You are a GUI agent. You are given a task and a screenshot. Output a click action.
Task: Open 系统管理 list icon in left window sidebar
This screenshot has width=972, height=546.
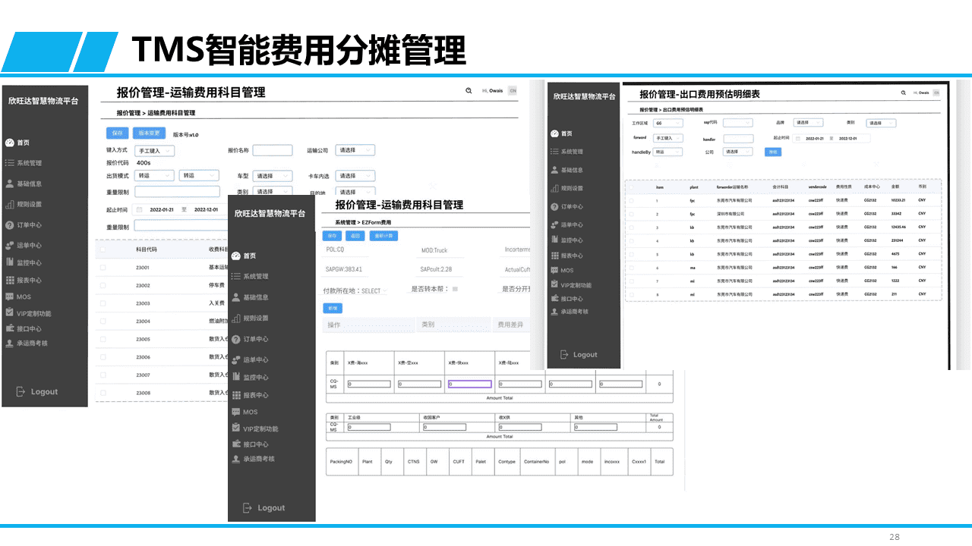click(9, 163)
